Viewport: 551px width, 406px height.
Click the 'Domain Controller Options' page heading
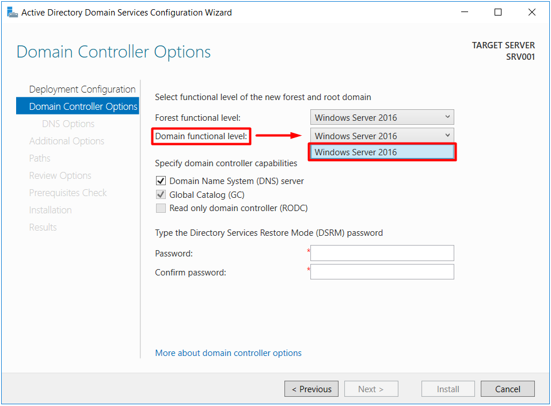[x=113, y=52]
